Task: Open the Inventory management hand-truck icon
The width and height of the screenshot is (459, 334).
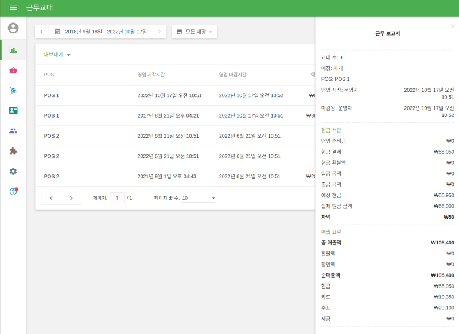Action: 13,90
